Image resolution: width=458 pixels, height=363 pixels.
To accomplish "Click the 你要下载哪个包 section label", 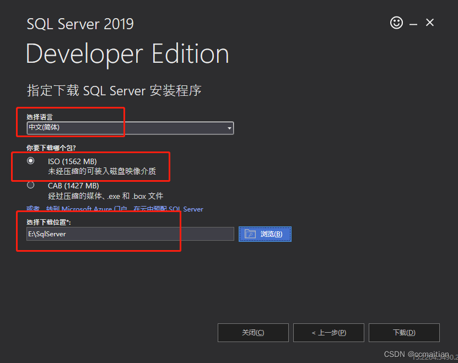I will coord(52,147).
